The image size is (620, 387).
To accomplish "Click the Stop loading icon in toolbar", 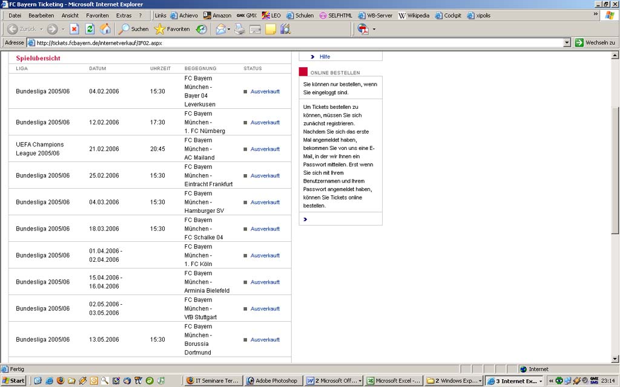I will (74, 29).
